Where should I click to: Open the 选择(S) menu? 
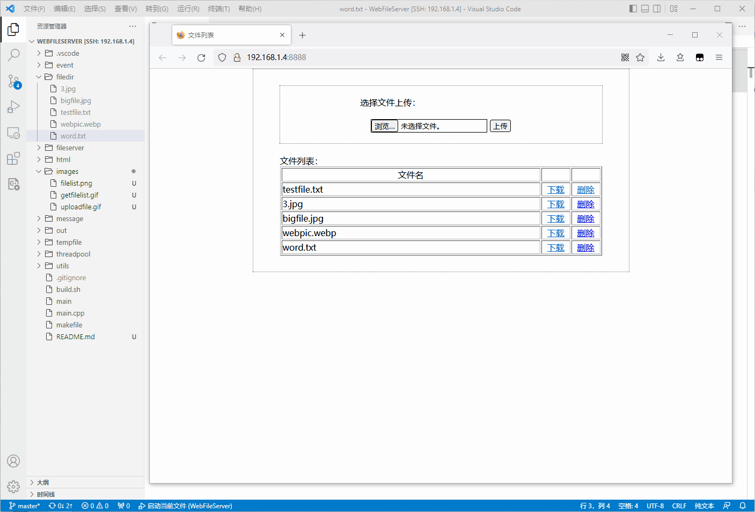[95, 9]
